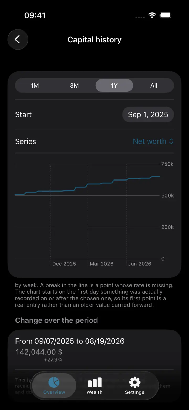Select the 1Y time range segment
Image resolution: width=189 pixels, height=410 pixels.
point(114,85)
